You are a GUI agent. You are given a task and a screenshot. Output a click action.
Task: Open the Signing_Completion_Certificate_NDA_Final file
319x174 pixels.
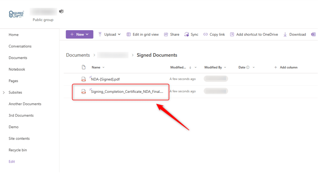coord(127,92)
